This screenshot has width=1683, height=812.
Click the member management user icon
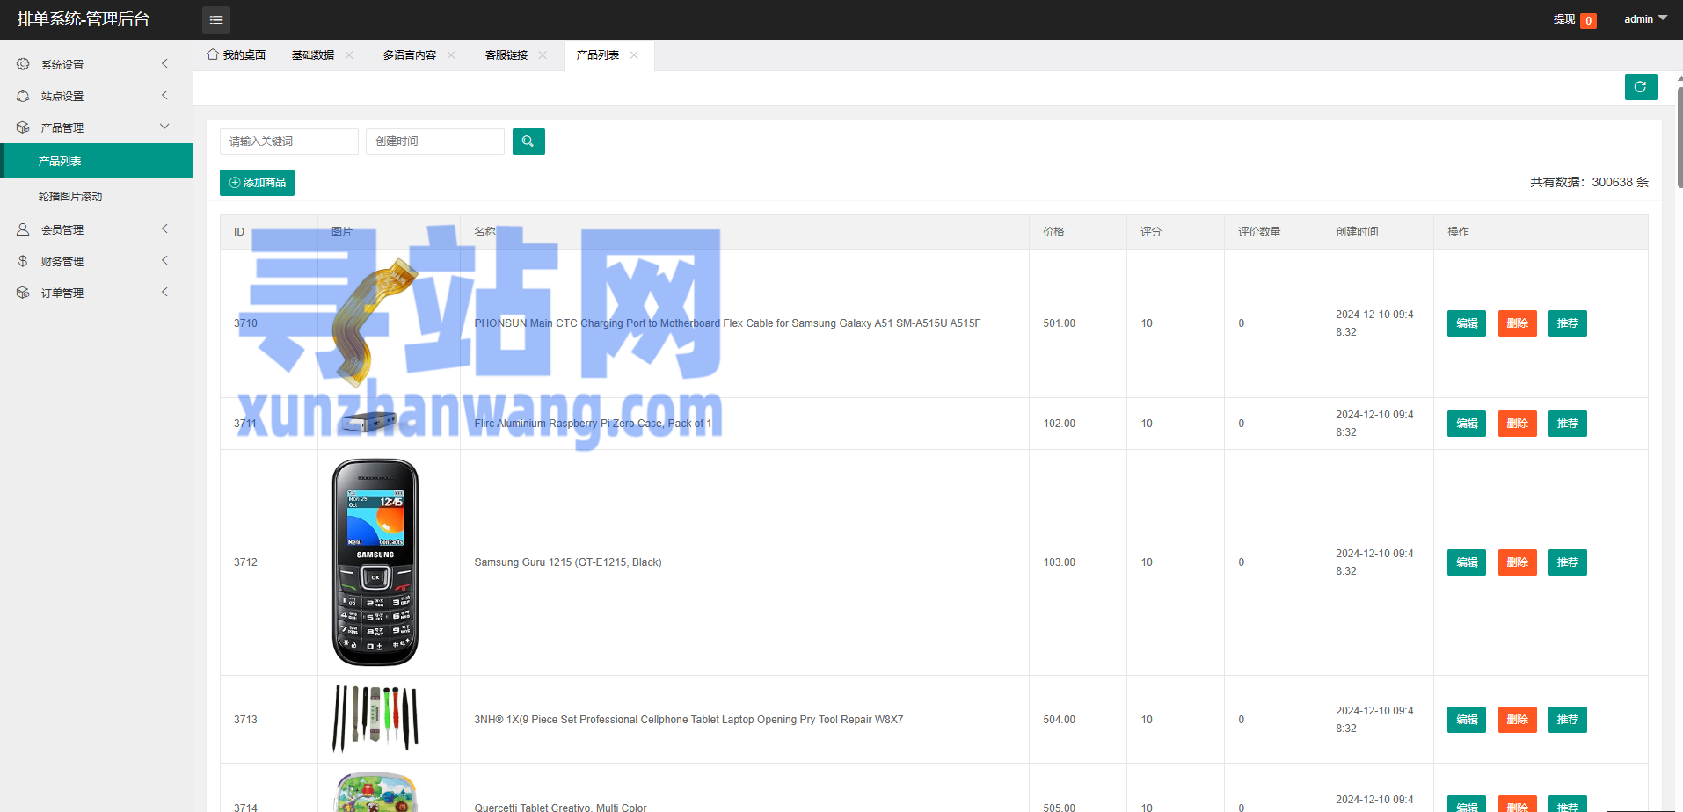(x=23, y=229)
